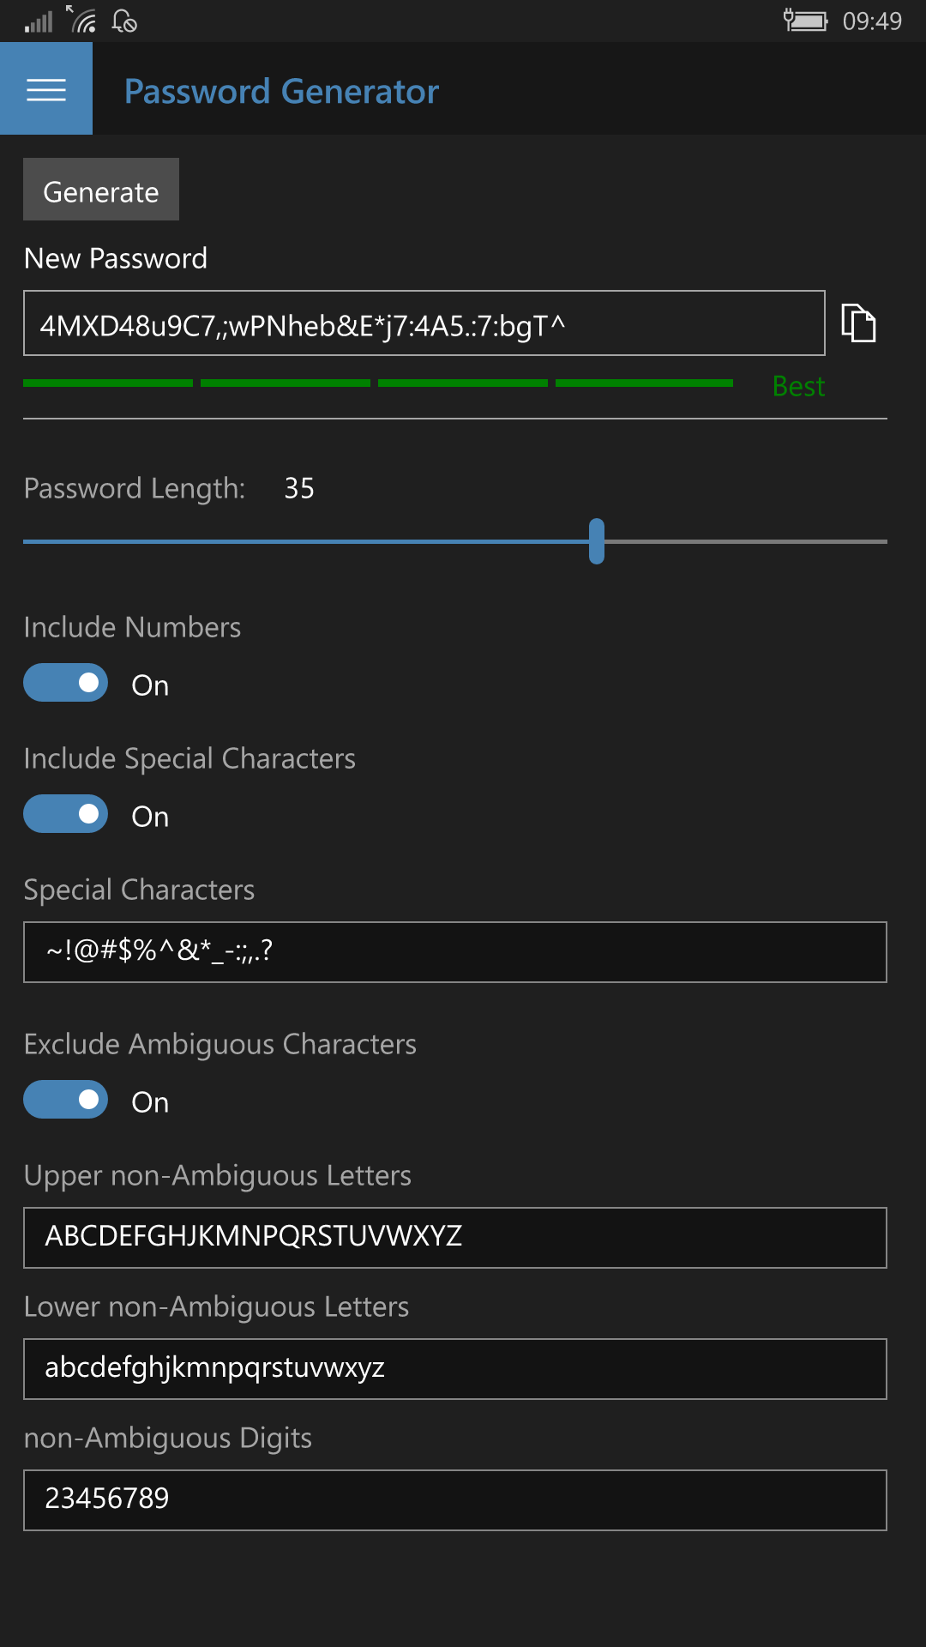Tap the notification bell status icon
The height and width of the screenshot is (1647, 926).
coord(124,21)
